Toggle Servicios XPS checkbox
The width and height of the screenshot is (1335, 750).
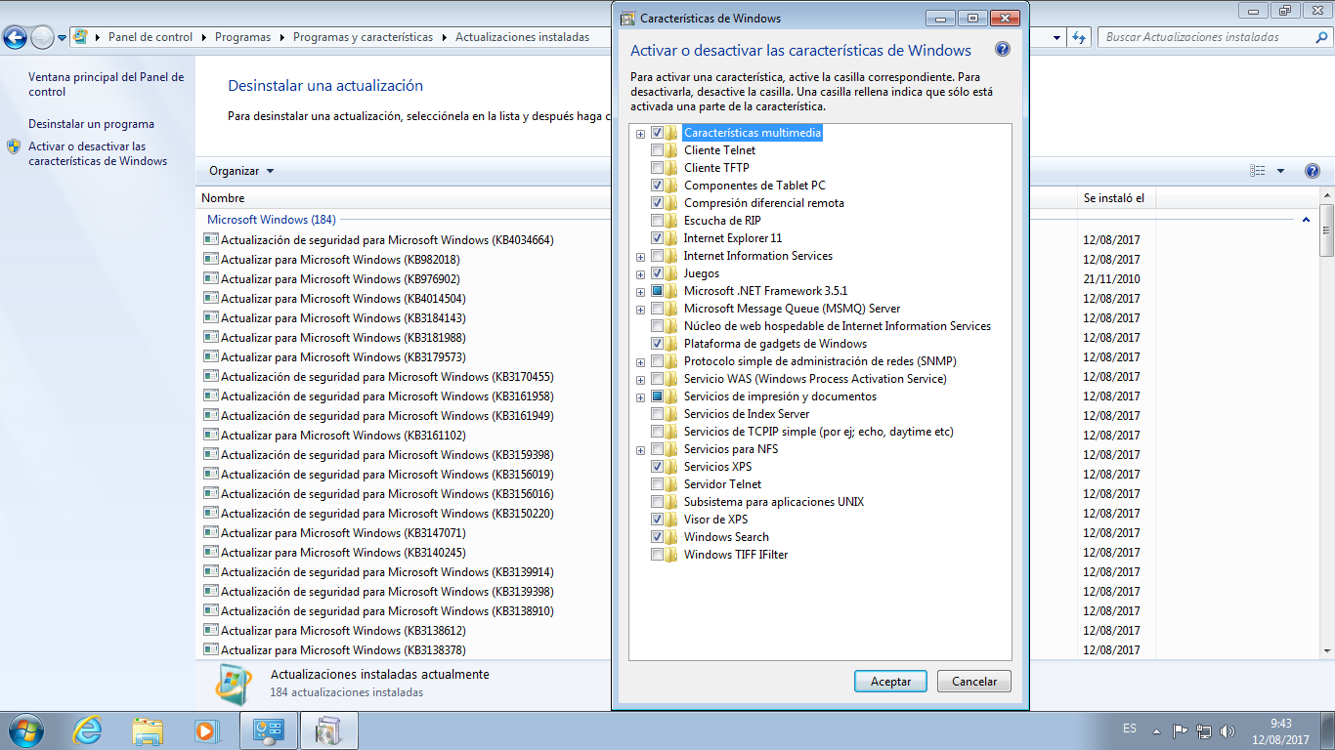click(x=657, y=467)
